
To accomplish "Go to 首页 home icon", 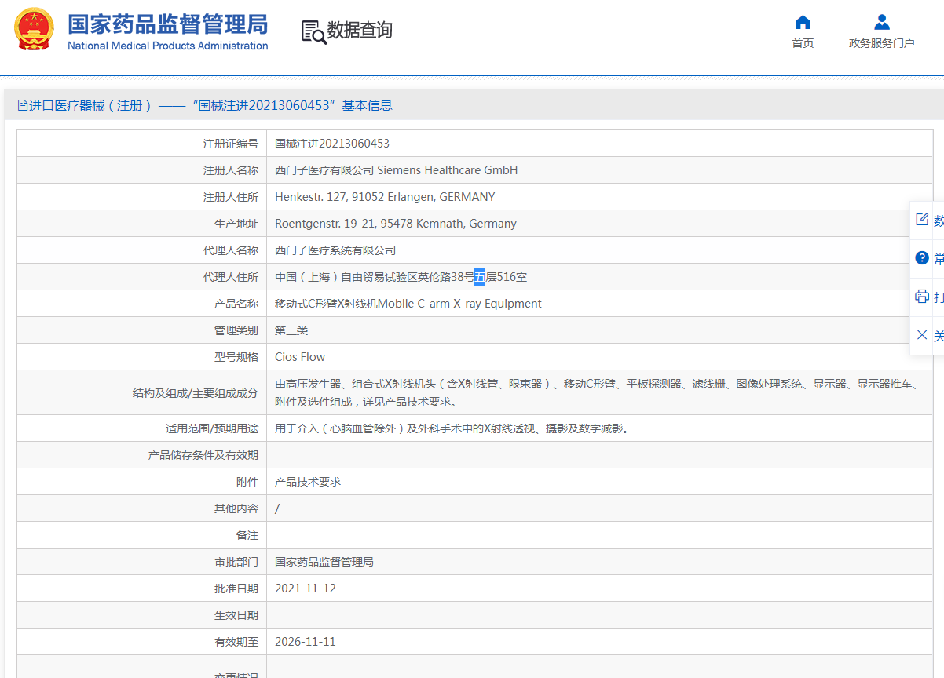I will 803,22.
